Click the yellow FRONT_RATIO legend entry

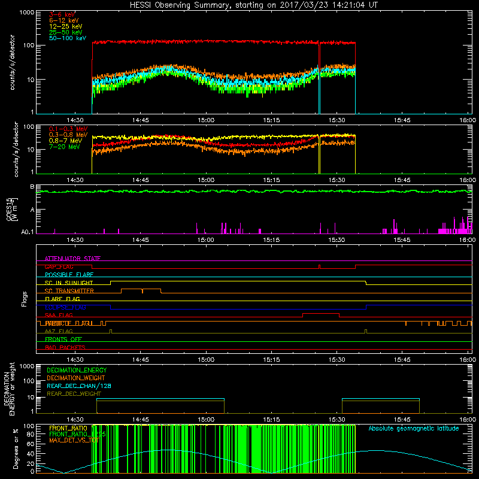pos(68,429)
